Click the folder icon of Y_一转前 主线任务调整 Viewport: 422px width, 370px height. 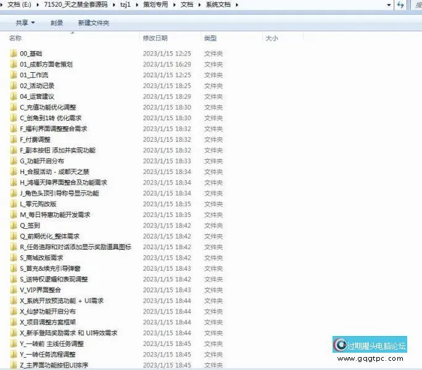(x=14, y=343)
